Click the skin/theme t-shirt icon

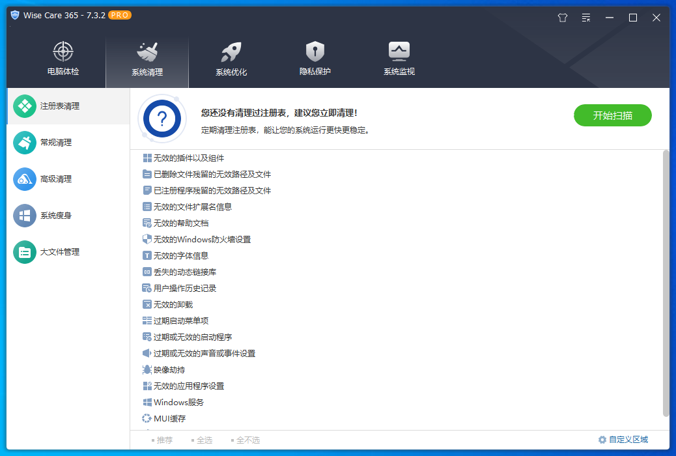tap(562, 18)
